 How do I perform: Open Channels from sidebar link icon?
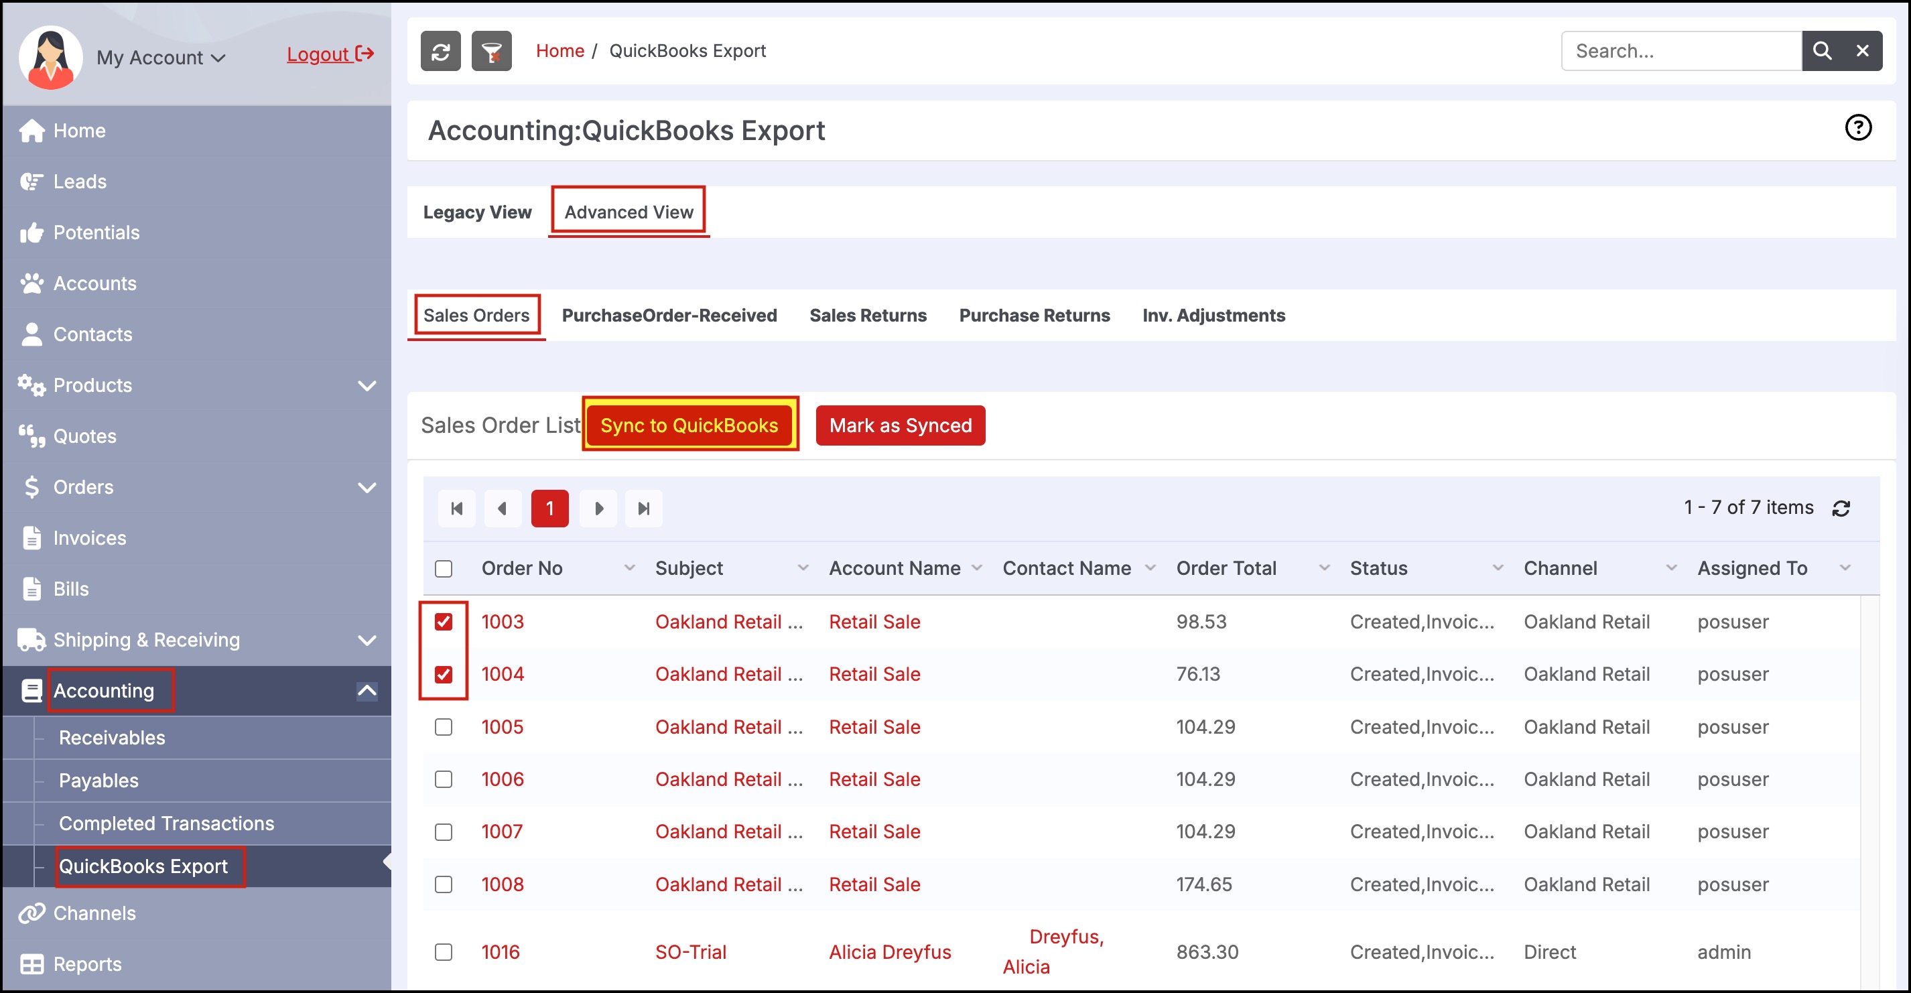pos(31,913)
